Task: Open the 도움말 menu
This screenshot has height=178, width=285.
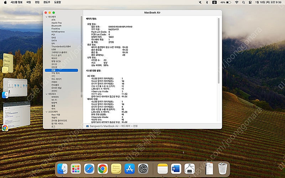Action: [57, 2]
